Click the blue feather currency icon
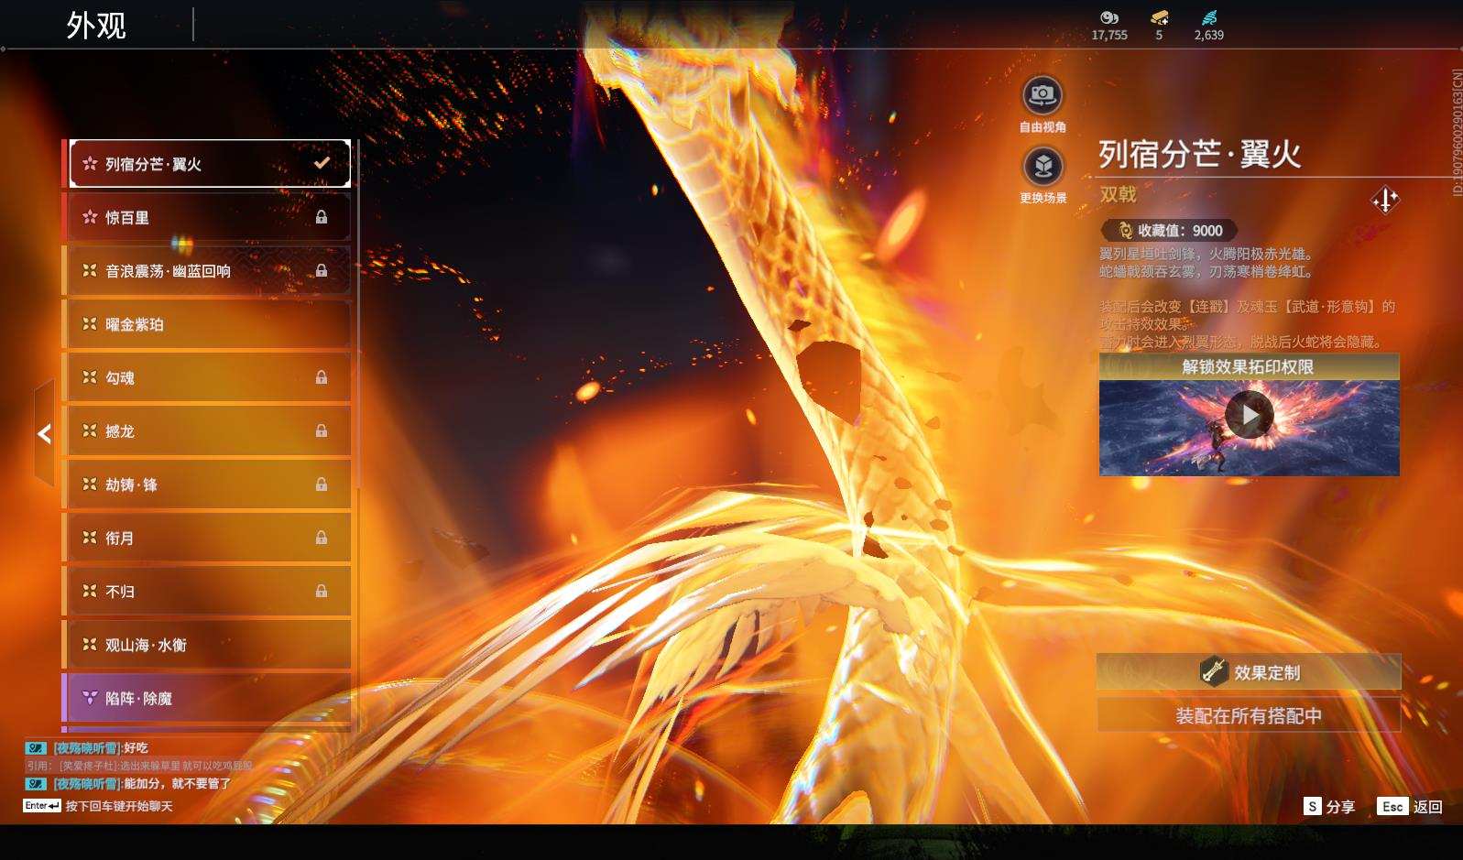 (1209, 17)
